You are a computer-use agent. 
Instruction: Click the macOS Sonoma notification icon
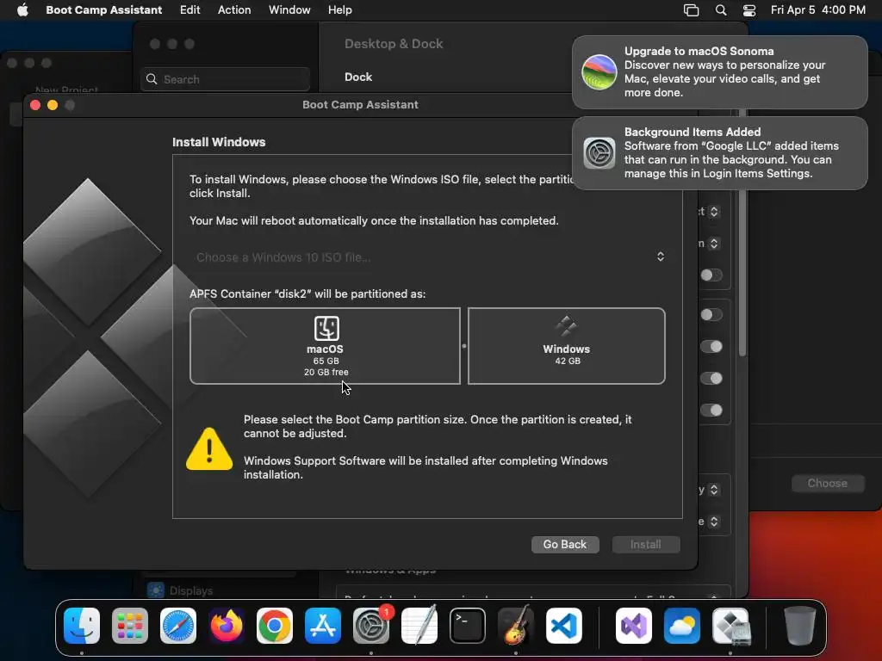click(x=599, y=72)
